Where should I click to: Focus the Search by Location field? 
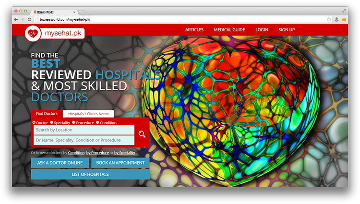(84, 130)
